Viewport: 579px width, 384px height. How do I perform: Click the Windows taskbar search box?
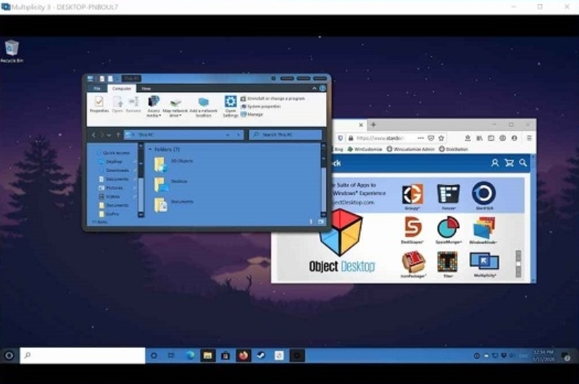pos(82,355)
